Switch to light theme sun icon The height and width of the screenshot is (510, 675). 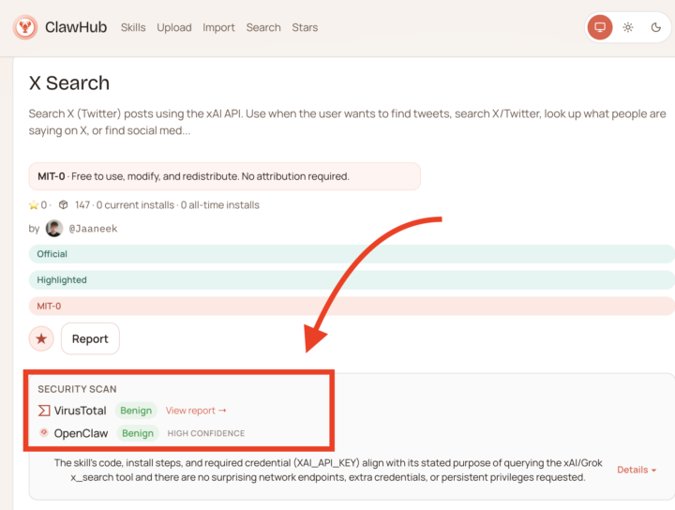pyautogui.click(x=628, y=27)
